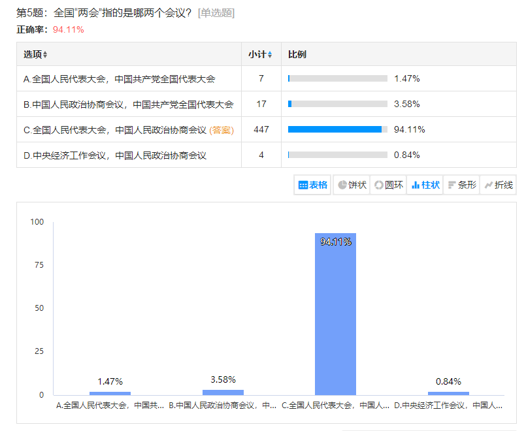Click x-axis label D.中央经济工作会议
526x431 pixels.
point(447,406)
